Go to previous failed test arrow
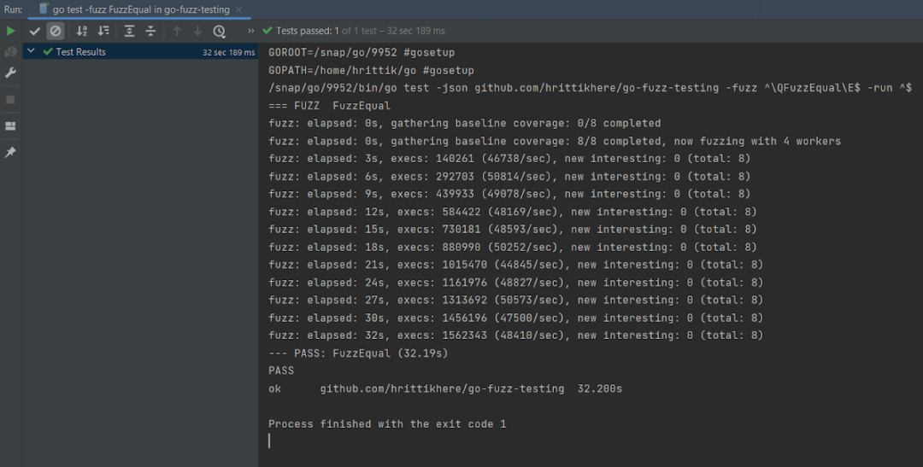The image size is (923, 467). 177,32
